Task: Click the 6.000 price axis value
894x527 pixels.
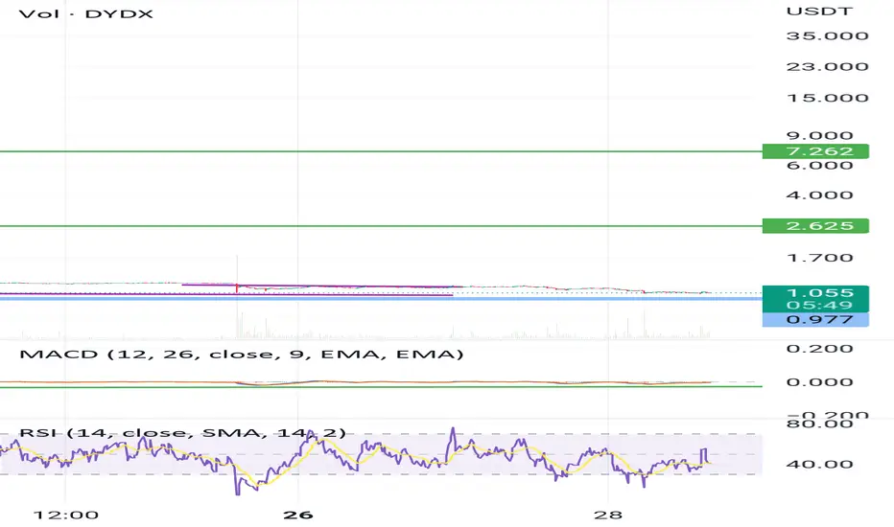Action: 819,165
